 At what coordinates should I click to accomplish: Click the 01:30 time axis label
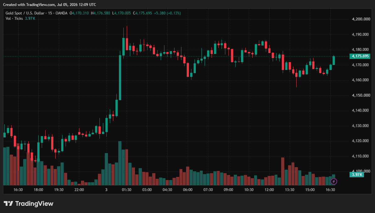[126, 190]
